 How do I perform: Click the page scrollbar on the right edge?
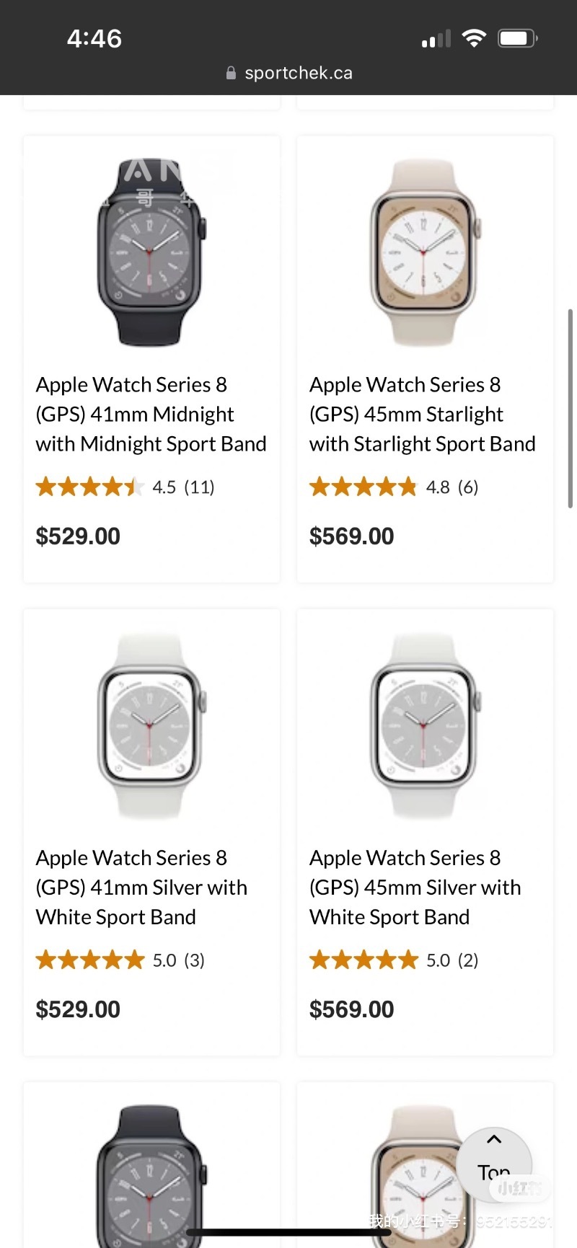click(x=570, y=408)
